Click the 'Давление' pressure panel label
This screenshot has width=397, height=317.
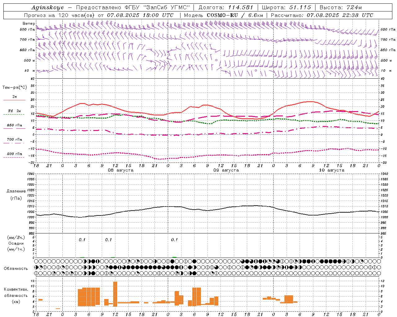coord(16,191)
